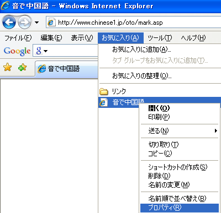Open the 表示(V) menu
Viewport: 221px width, 213px height.
(x=82, y=38)
